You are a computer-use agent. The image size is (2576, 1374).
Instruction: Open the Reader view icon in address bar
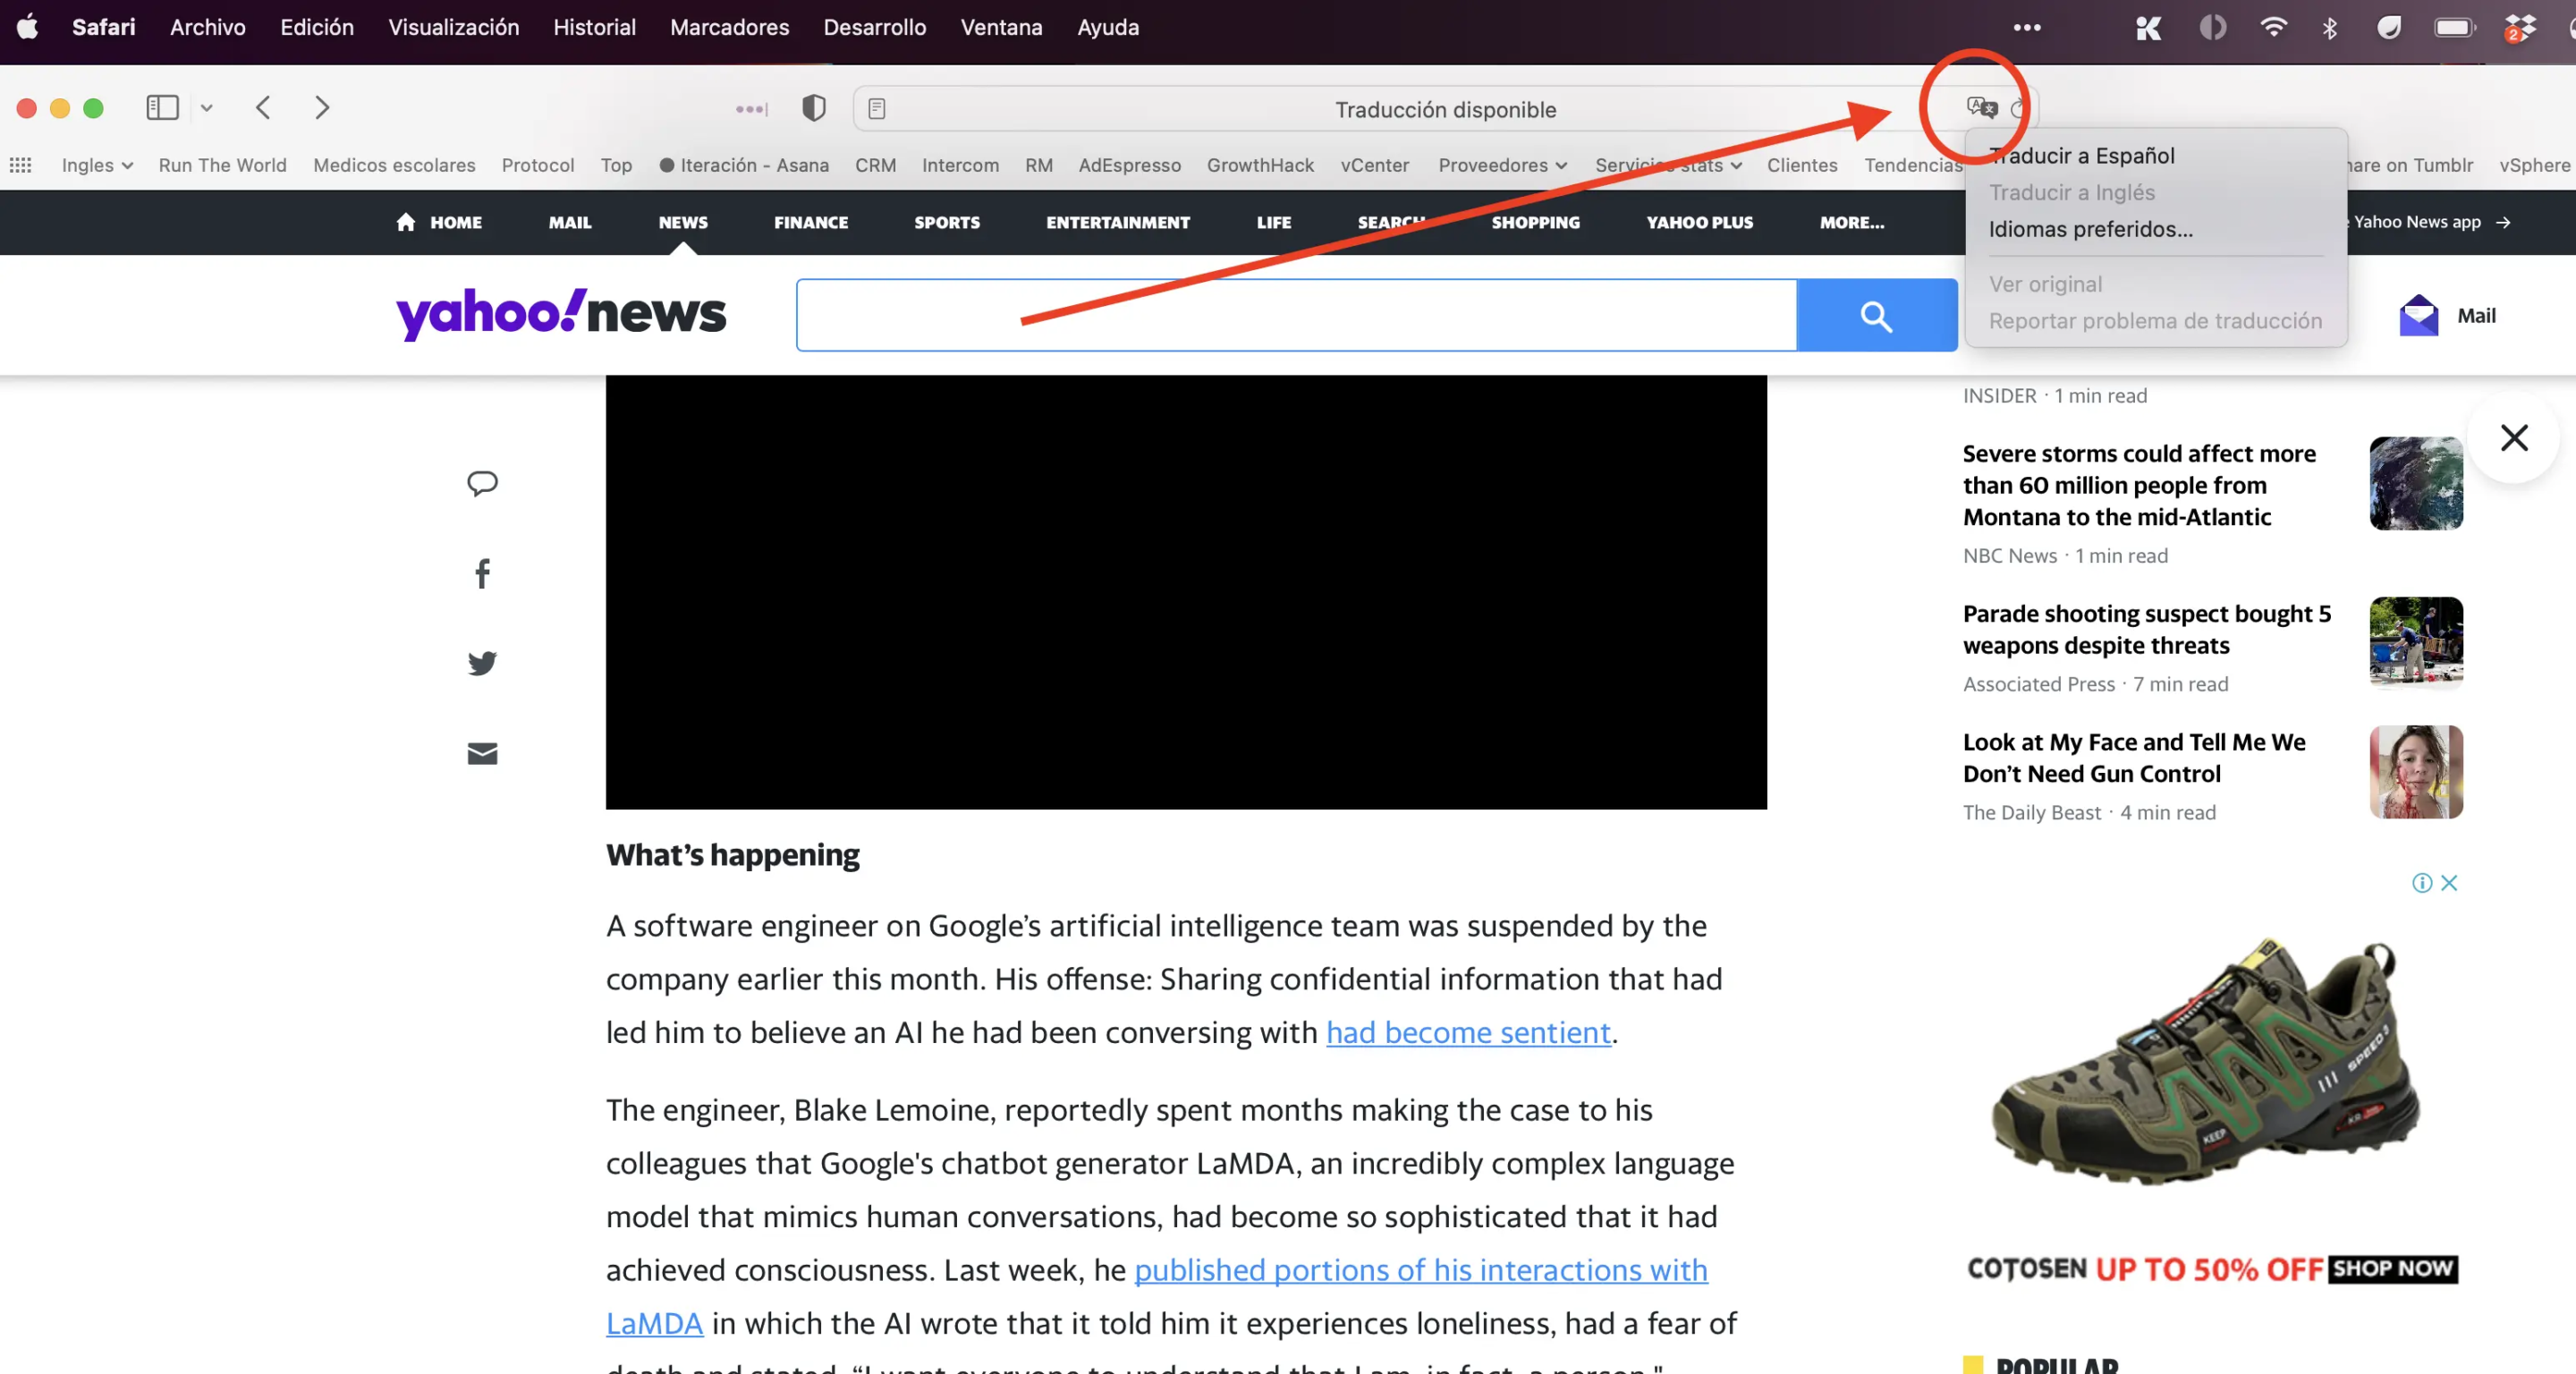point(876,108)
